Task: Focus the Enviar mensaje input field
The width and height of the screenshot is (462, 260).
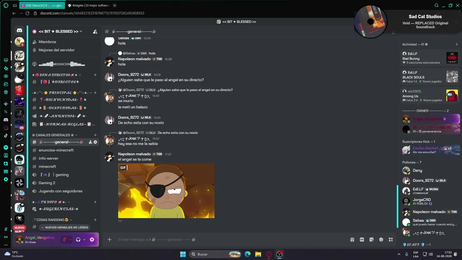Action: pos(231,239)
